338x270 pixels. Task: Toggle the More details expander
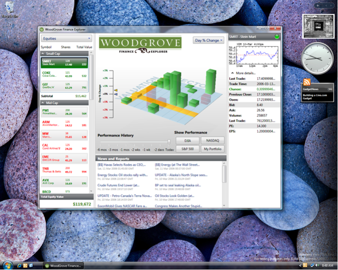coord(232,73)
